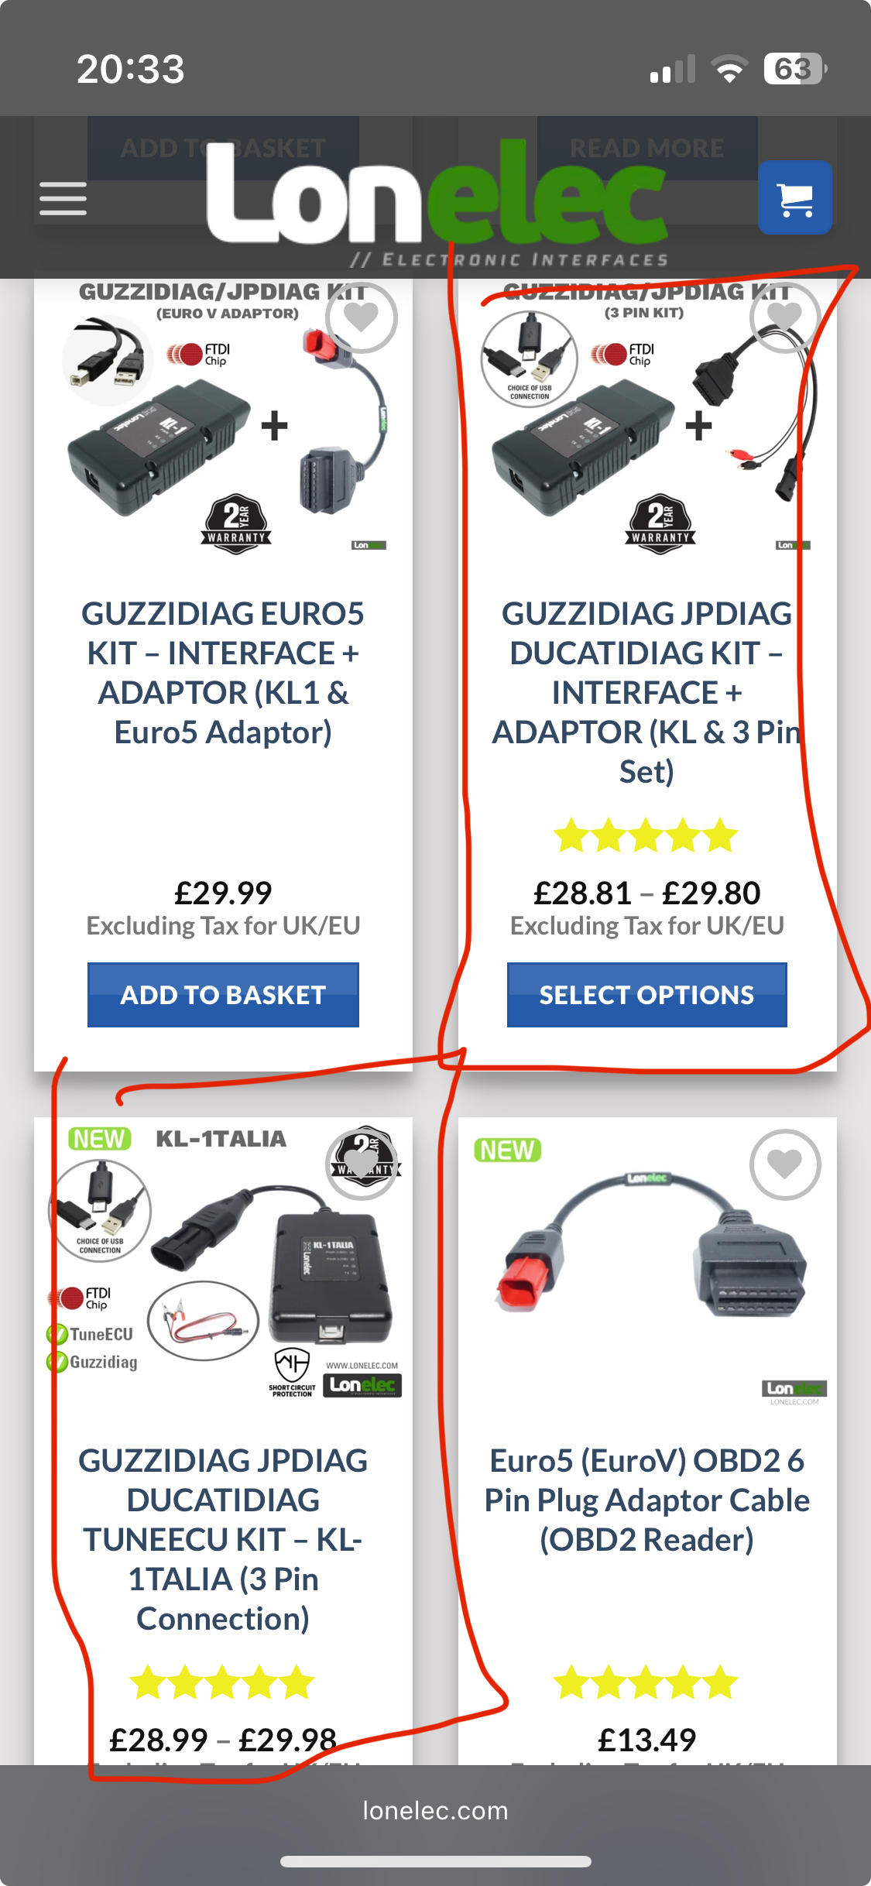Open GUZZIDIAG EURO5 KIT product title
871x1886 pixels.
tap(223, 672)
